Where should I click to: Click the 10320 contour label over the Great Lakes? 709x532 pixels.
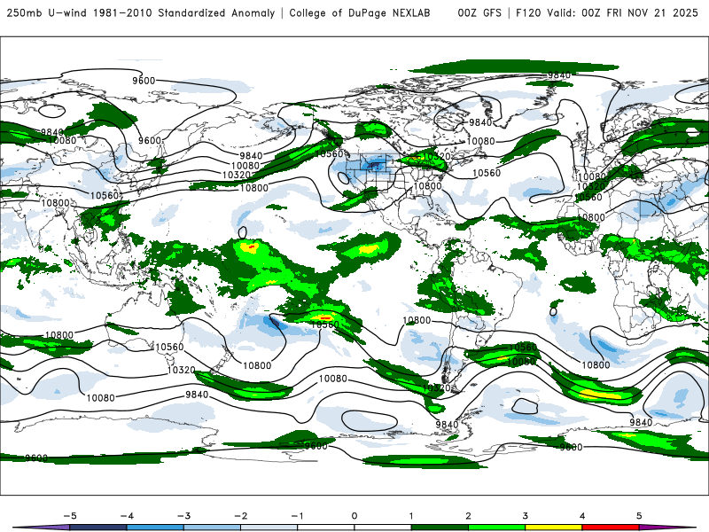click(436, 157)
